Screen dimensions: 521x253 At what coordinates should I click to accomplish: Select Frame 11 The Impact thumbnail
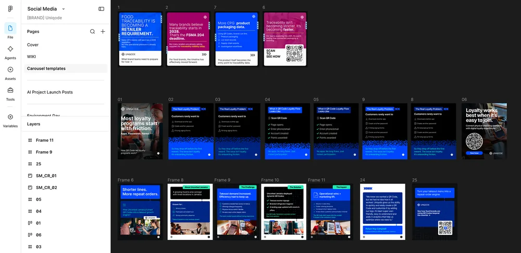point(331,212)
